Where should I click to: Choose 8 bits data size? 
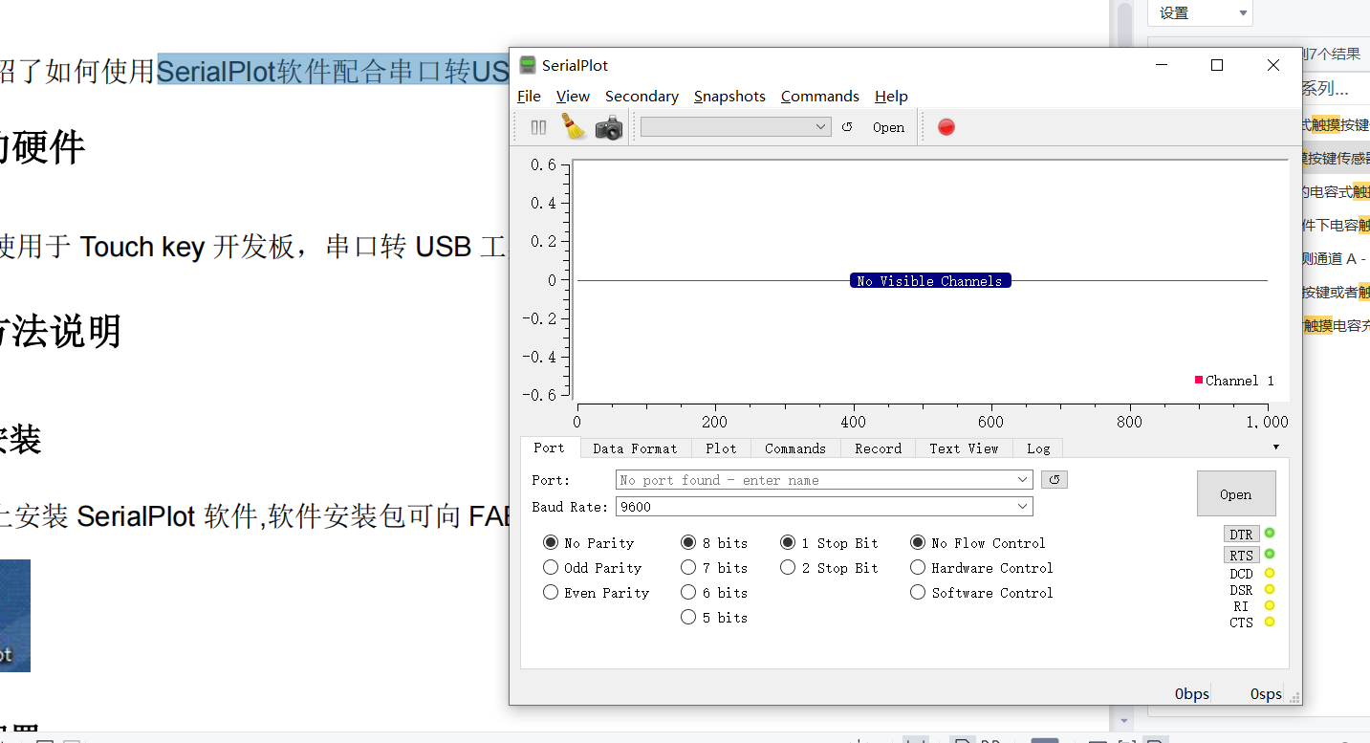click(714, 543)
